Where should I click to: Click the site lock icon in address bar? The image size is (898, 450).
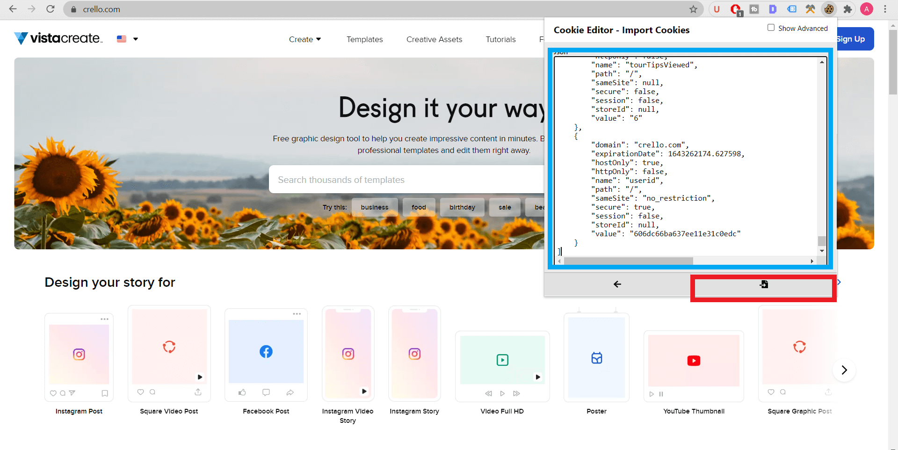(x=73, y=9)
